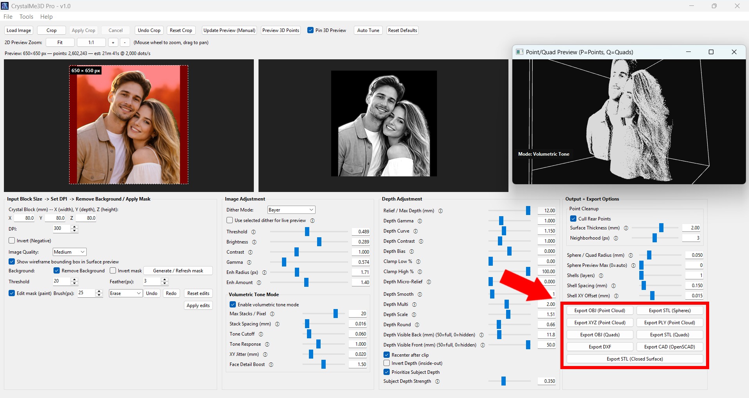
Task: Click the info icon next to Threshold
Action: [253, 232]
